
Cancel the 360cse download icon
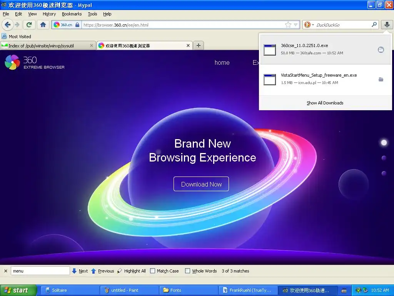(381, 50)
